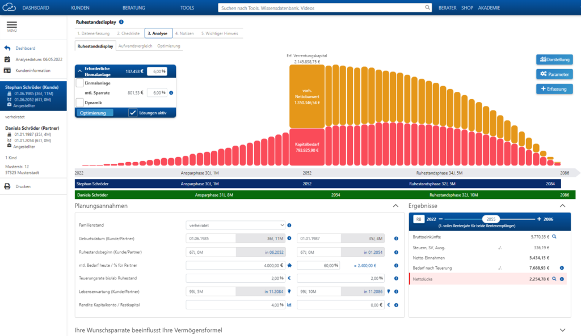Click info icon beside Ruhestandsdisplay title
Viewport: 581px width, 336px height.
point(121,22)
